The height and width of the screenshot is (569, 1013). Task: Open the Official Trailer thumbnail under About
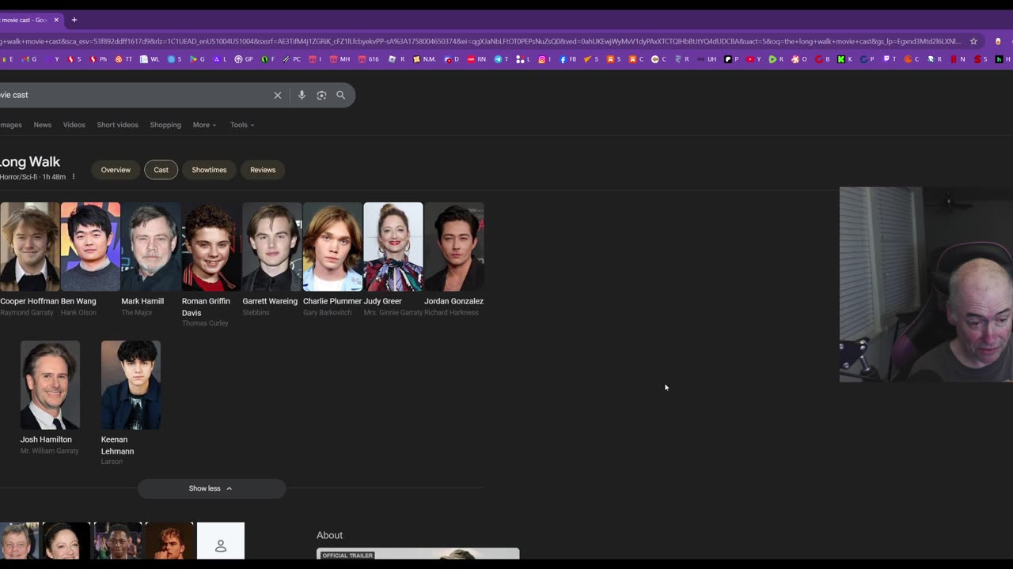pyautogui.click(x=418, y=554)
